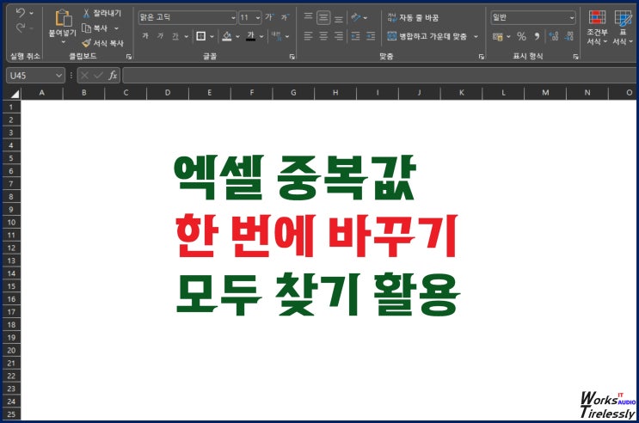Toggle middle vertical alignment button

tap(323, 17)
